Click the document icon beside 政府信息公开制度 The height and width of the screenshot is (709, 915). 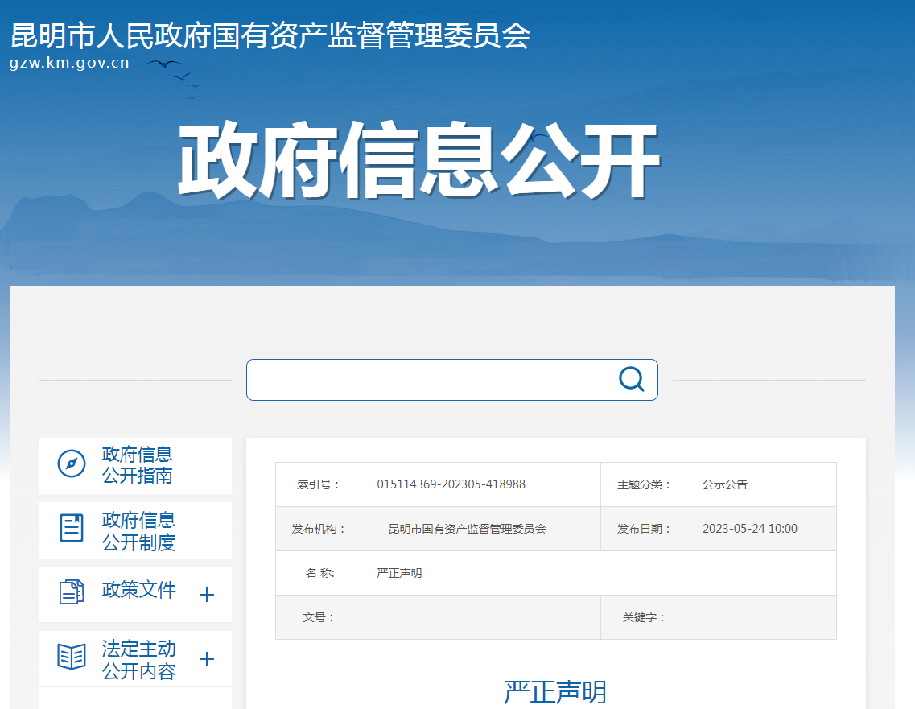(72, 528)
